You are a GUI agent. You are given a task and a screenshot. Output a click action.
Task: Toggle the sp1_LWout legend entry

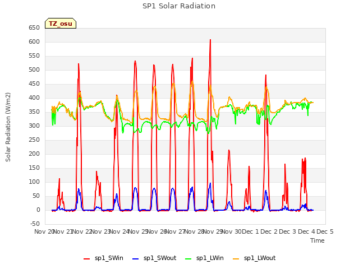pos(254,258)
